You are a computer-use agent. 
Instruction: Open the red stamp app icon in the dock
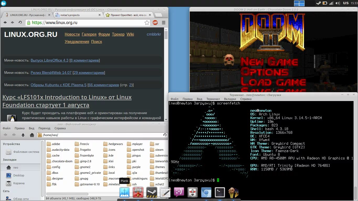tap(138, 193)
